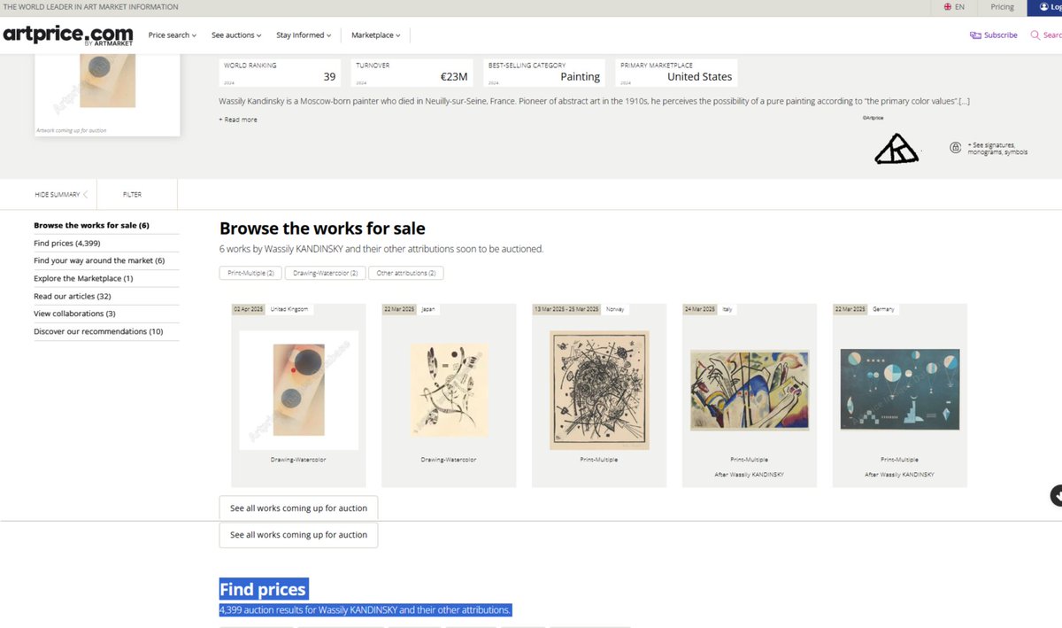Select Discover our recommendations (10)
The image size is (1062, 628).
(x=98, y=331)
